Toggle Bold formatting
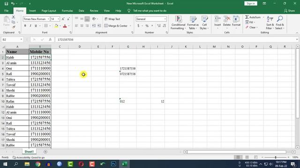 pos(25,26)
